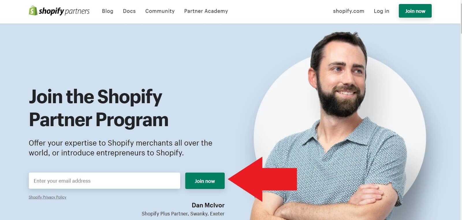462x220 pixels.
Task: Click the Dan McIvor name caption
Action: 208,205
